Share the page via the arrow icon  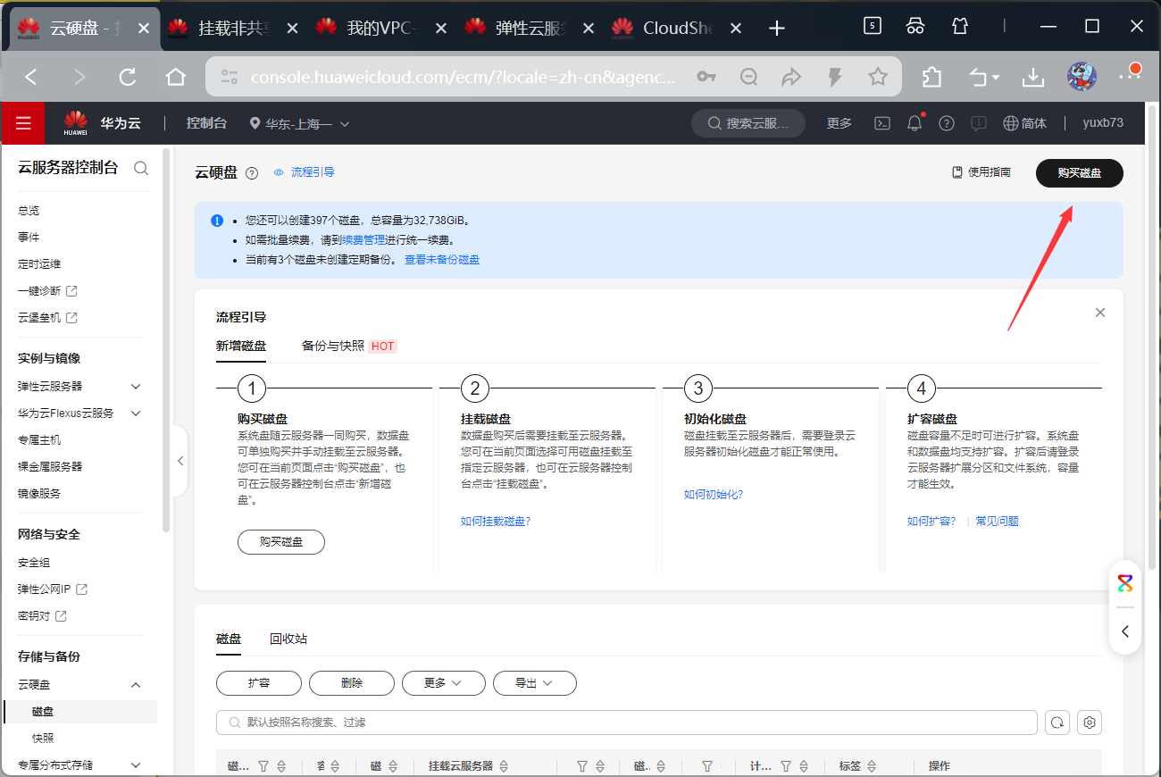(x=791, y=78)
